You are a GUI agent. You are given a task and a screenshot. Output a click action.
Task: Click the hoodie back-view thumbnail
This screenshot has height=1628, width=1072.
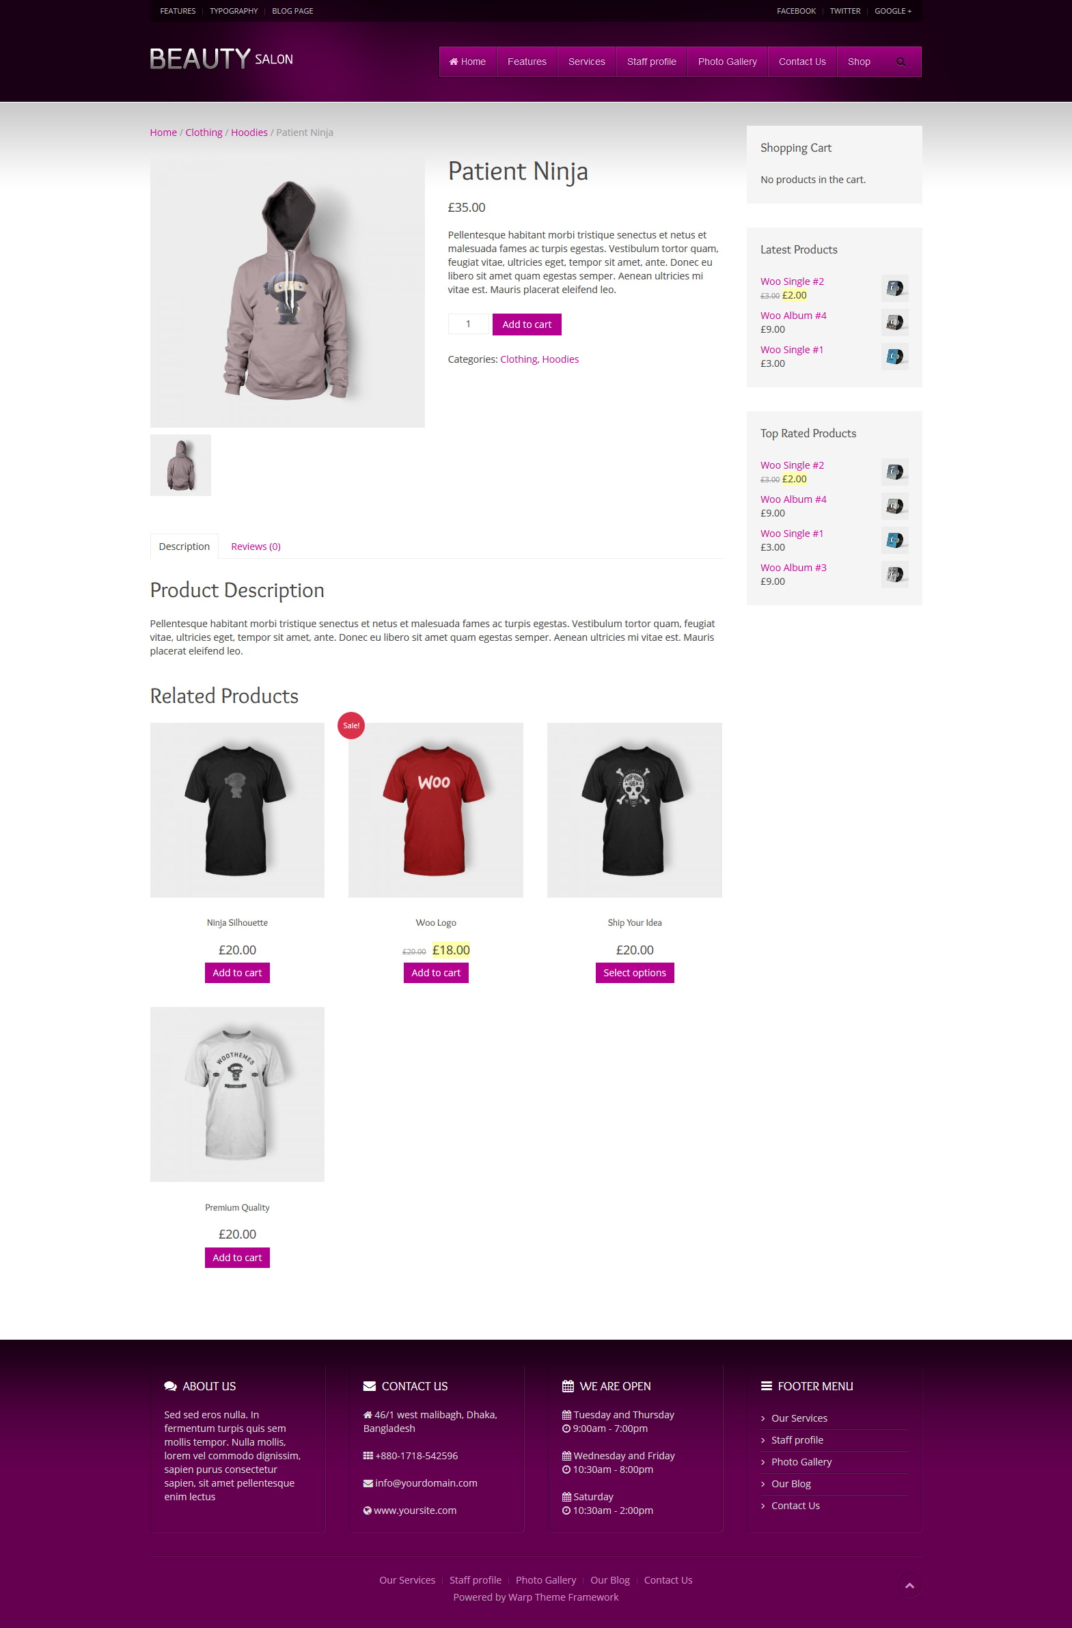(x=180, y=465)
